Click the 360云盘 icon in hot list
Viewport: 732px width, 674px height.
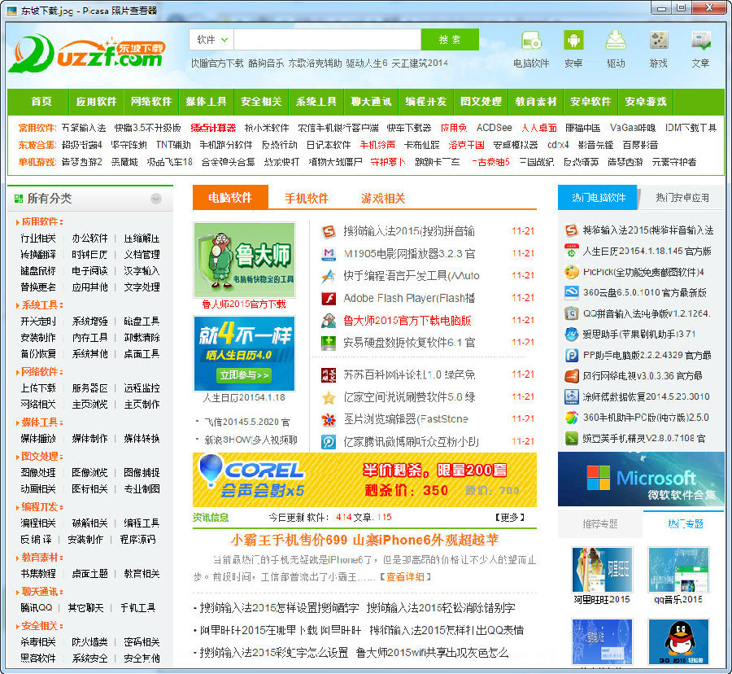[x=572, y=293]
